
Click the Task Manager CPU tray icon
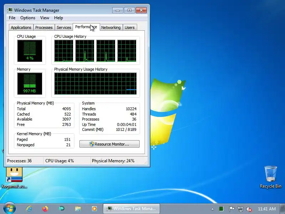(x=221, y=209)
